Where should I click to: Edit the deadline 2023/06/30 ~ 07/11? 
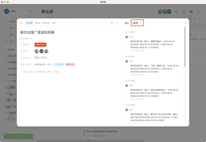point(43,64)
